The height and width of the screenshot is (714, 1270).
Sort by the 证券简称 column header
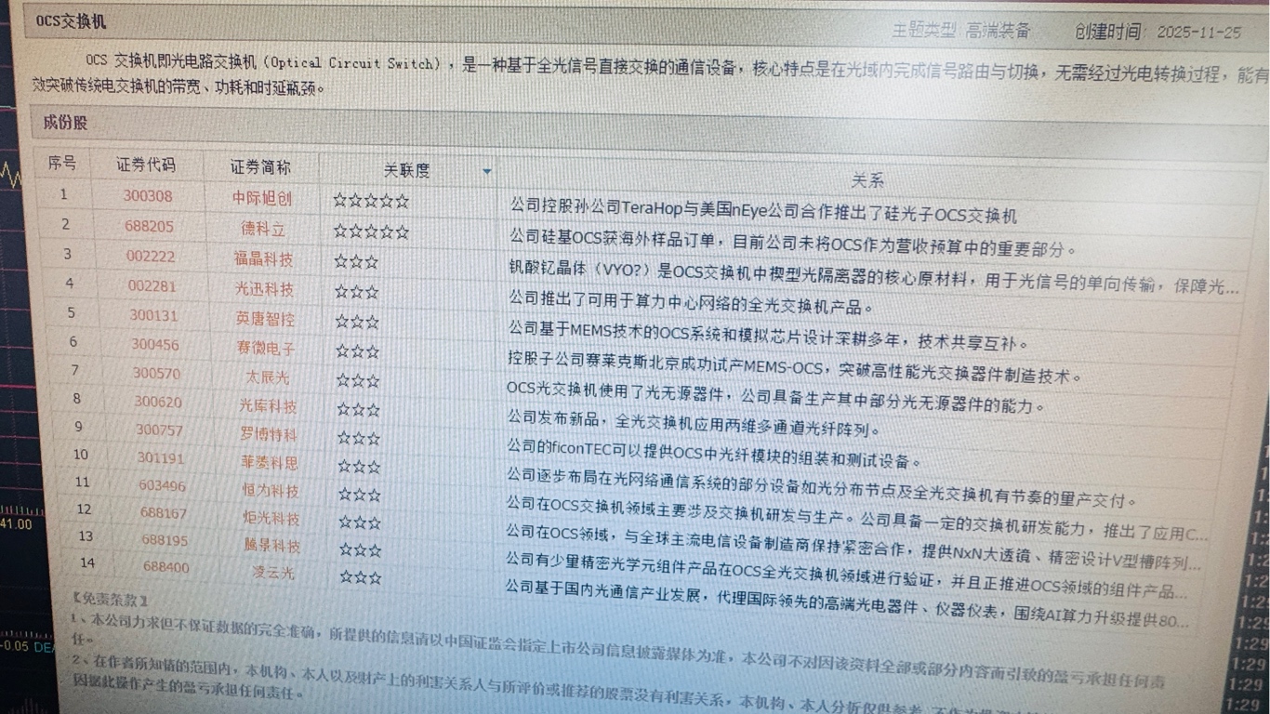pyautogui.click(x=260, y=167)
